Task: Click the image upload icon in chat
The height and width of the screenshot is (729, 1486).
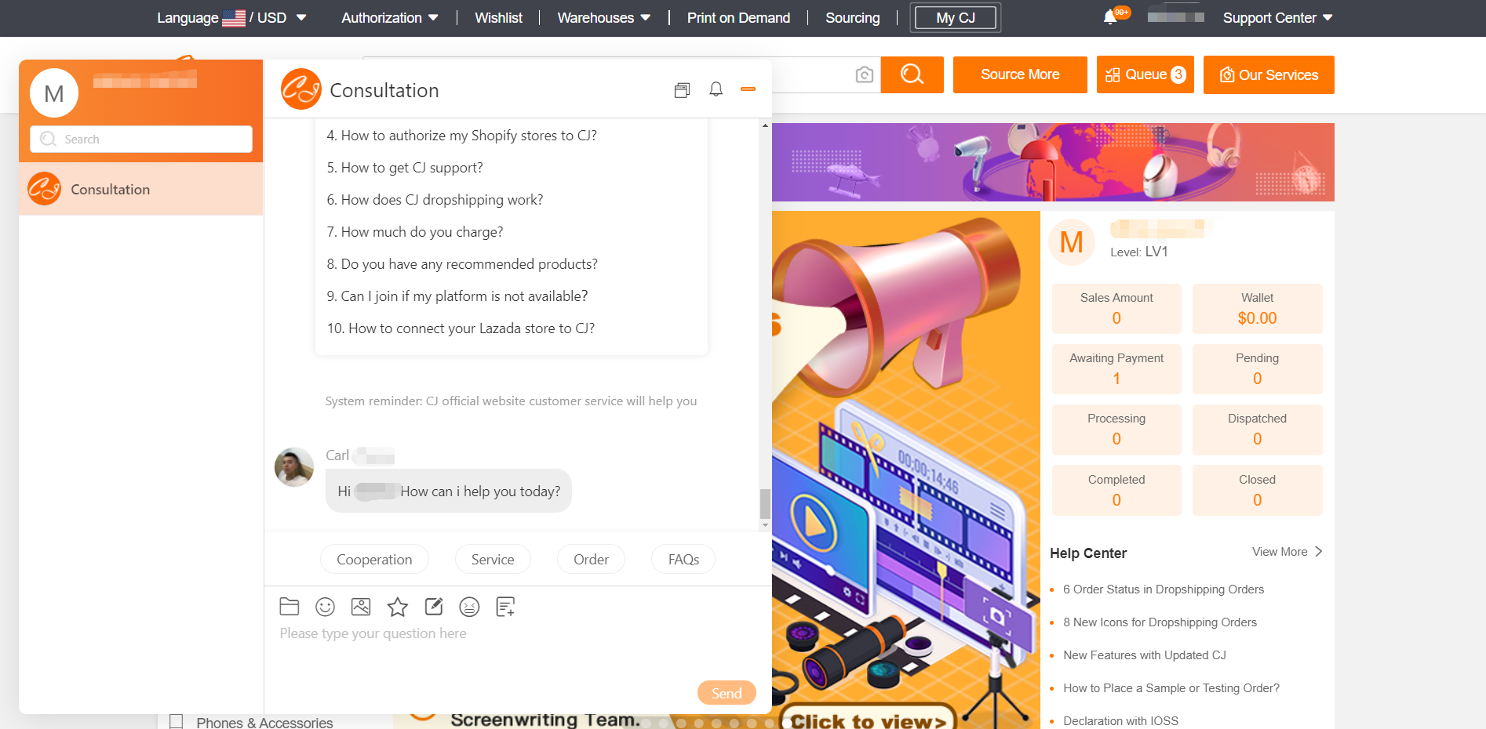Action: tap(361, 607)
